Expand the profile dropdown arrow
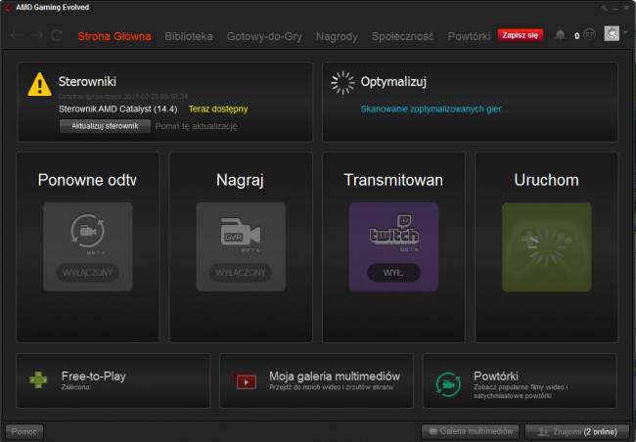 tap(625, 32)
